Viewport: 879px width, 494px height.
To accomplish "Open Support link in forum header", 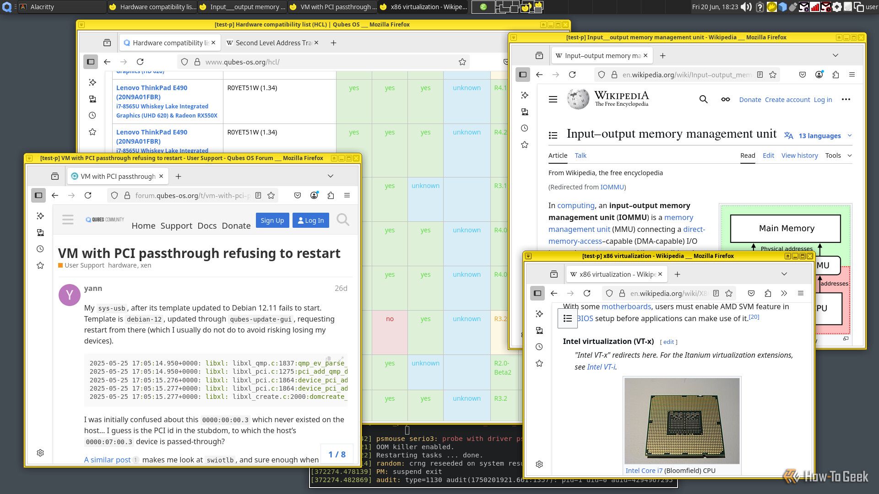I will coord(176,226).
